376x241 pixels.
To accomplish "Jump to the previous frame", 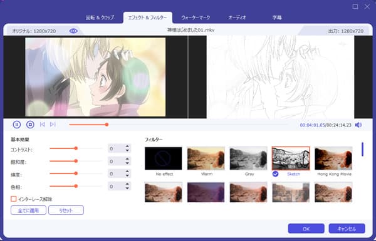I will click(x=43, y=125).
